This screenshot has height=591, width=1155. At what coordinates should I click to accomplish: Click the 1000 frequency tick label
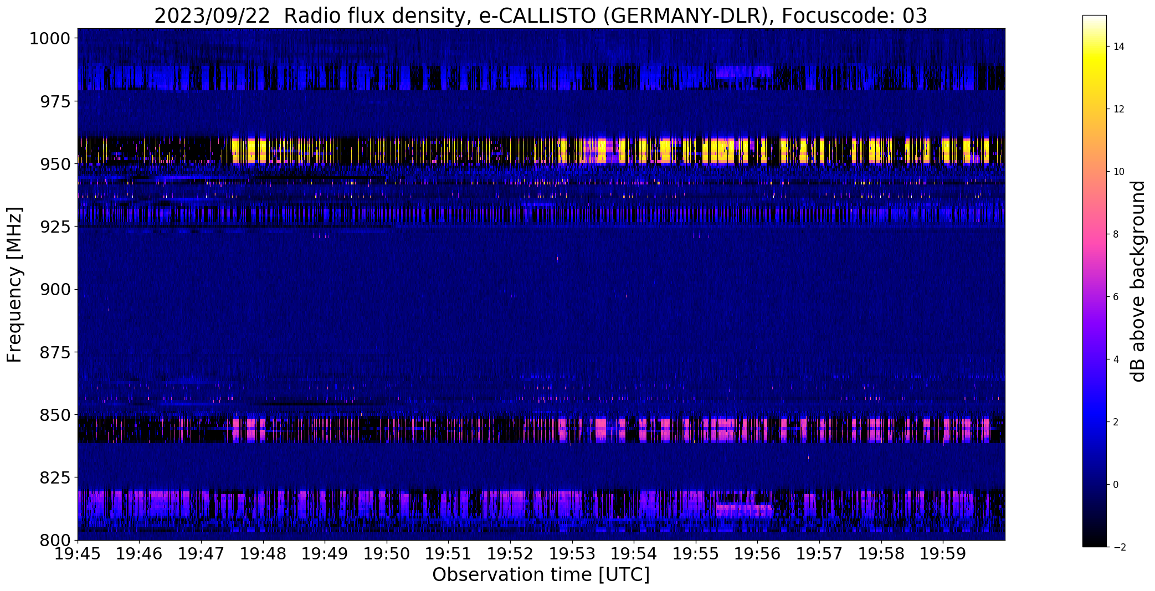50,39
